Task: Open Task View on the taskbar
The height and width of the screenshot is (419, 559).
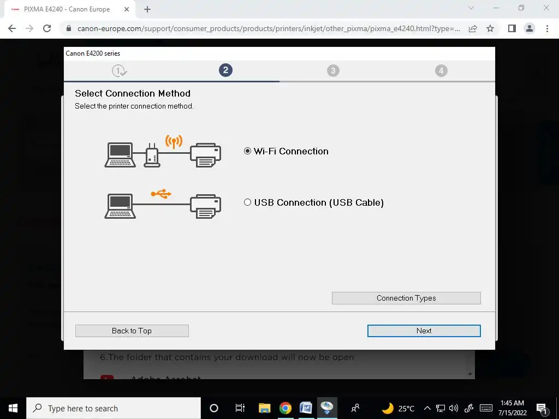Action: click(240, 408)
